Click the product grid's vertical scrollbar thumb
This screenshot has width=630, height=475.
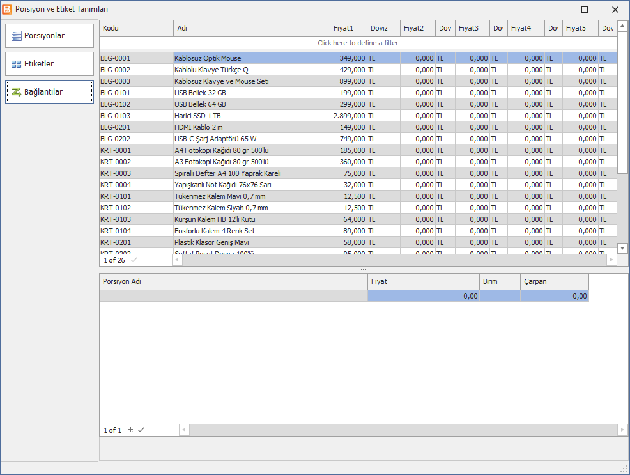622,102
